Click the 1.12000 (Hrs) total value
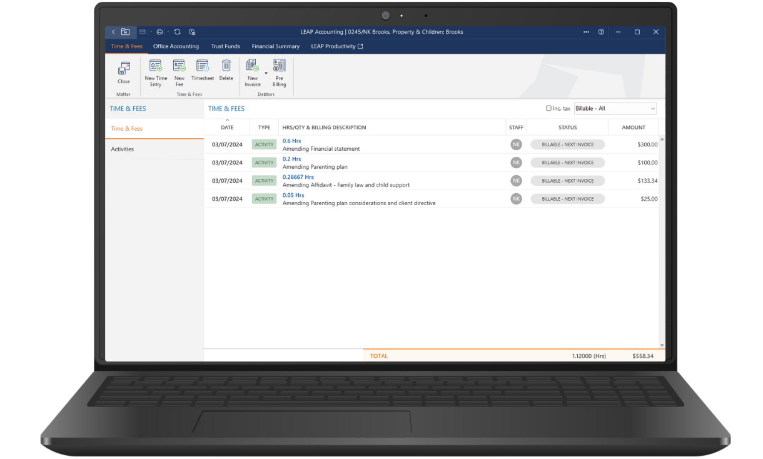The image size is (763, 459). [x=589, y=356]
